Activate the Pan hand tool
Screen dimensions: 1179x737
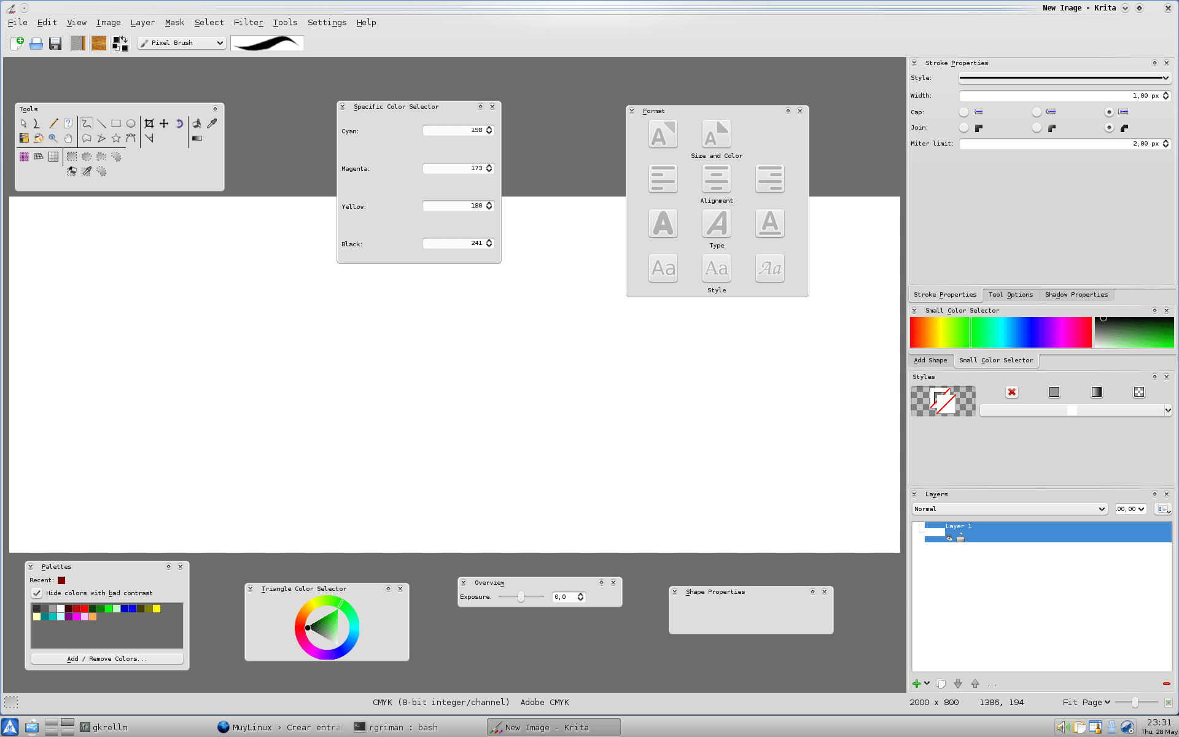(x=68, y=139)
